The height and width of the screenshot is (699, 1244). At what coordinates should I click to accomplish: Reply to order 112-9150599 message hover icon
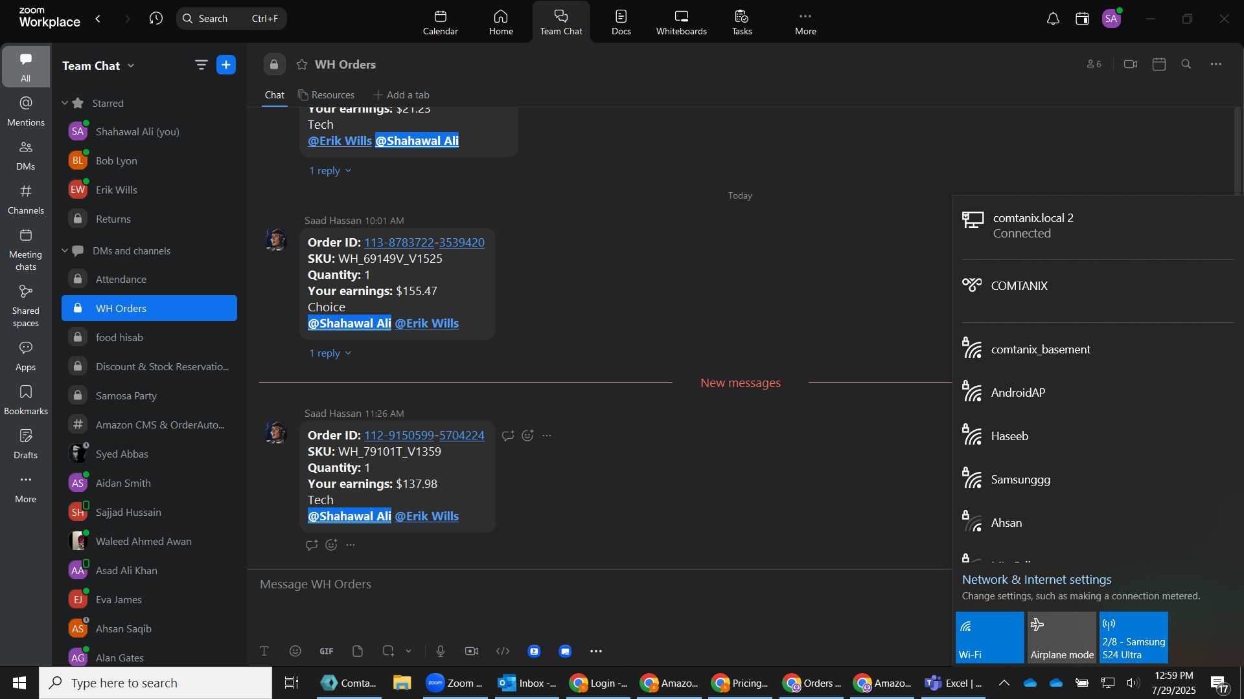click(x=508, y=436)
